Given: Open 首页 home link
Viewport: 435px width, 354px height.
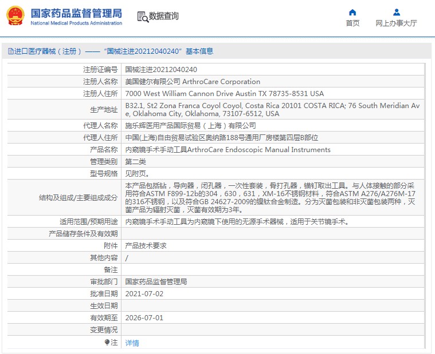Looking at the screenshot, I should [352, 23].
